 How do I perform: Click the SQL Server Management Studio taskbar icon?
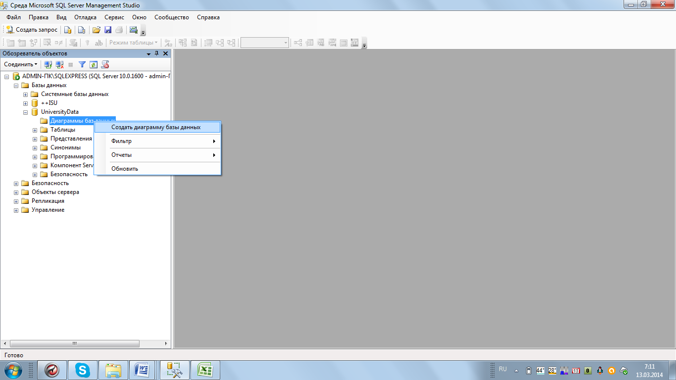(x=175, y=370)
